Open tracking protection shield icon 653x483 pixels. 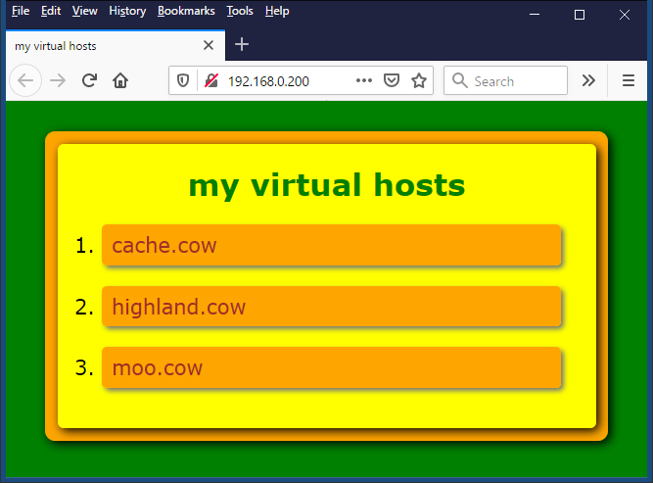(183, 81)
